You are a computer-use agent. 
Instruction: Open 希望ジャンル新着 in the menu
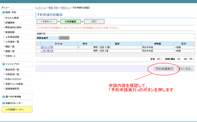pyautogui.click(x=14, y=84)
